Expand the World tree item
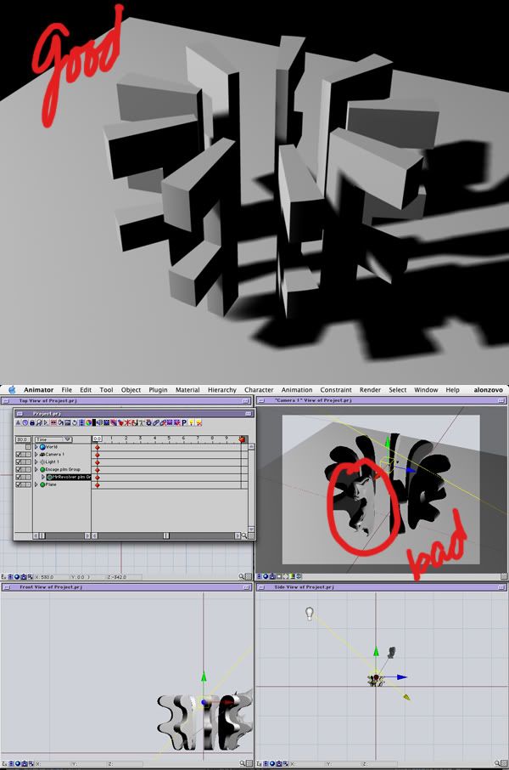The image size is (509, 770). pos(36,447)
